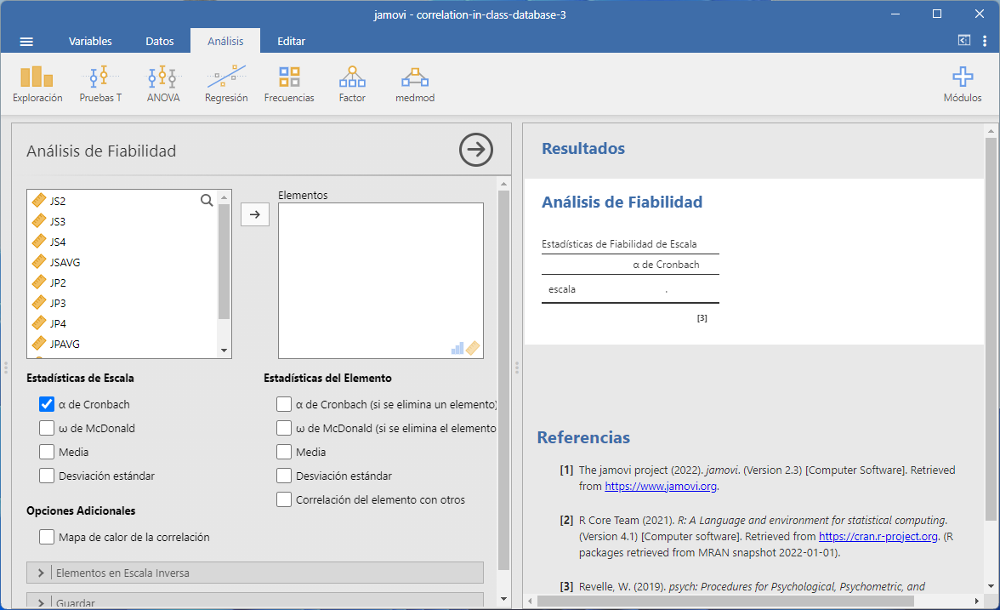Screen dimensions: 1000x610
Task: Search variables with the magnifier icon
Action: pos(207,201)
